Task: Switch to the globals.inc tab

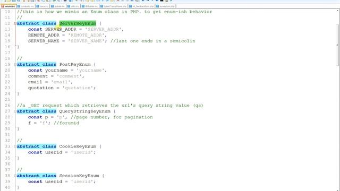Action: click(x=58, y=6)
